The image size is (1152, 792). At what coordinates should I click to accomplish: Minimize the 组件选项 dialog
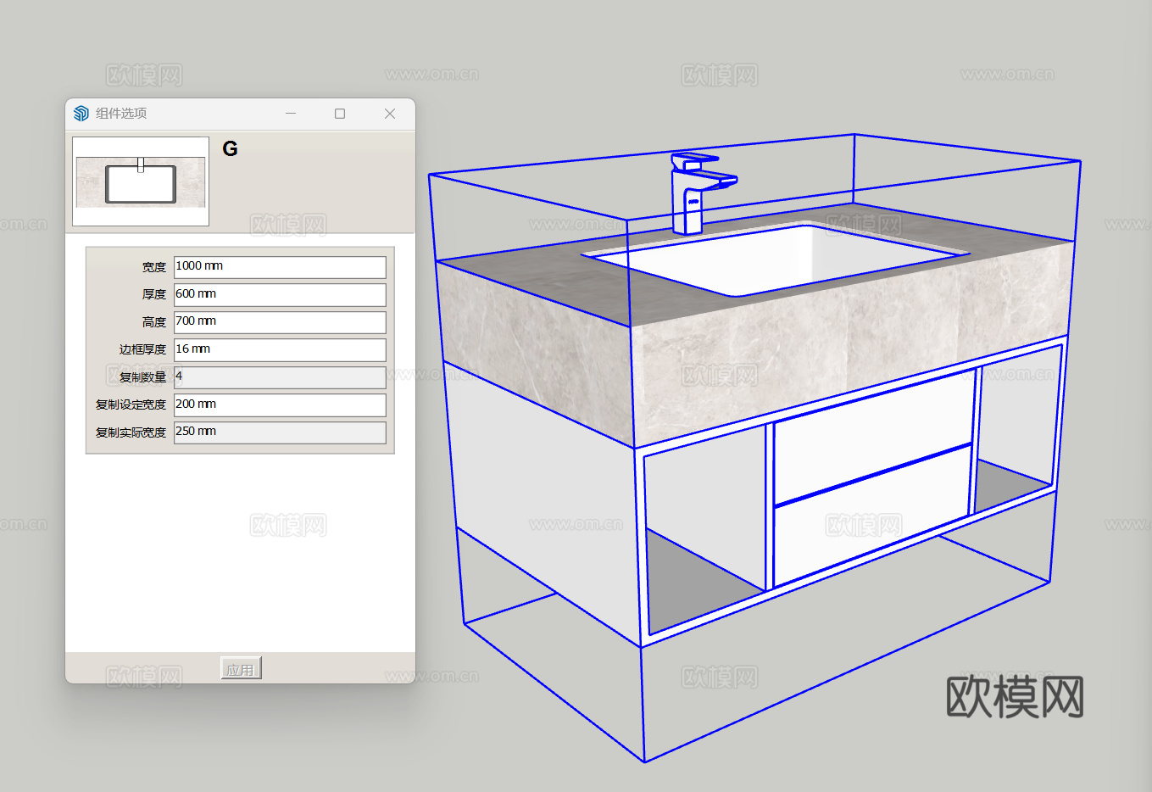click(291, 114)
